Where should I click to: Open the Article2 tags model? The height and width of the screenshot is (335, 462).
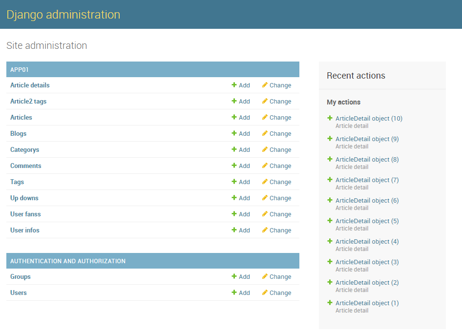click(x=28, y=102)
